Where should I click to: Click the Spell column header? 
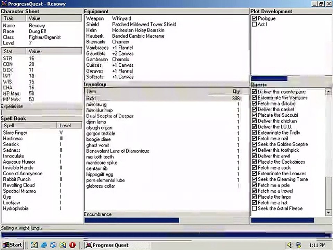click(x=29, y=125)
